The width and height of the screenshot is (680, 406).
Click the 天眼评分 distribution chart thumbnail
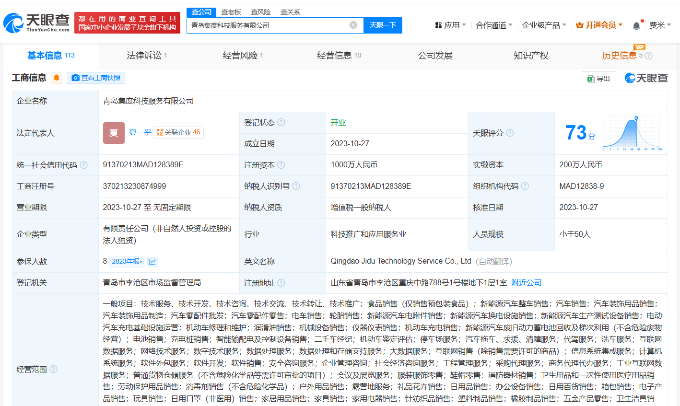pos(633,133)
